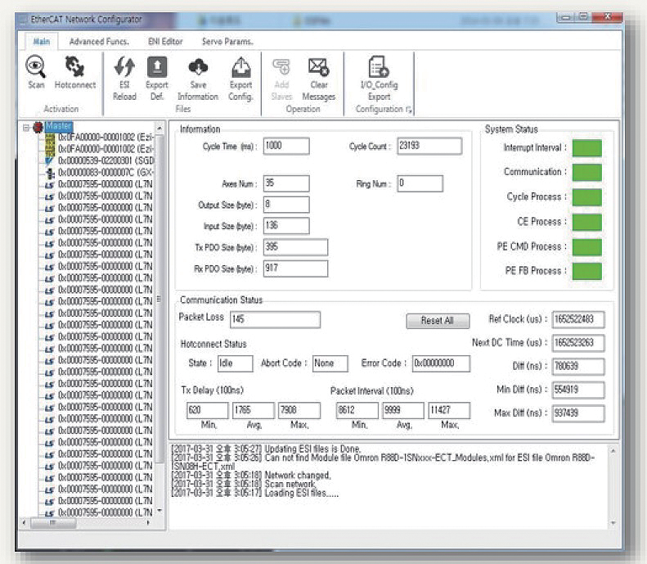The image size is (647, 564).
Task: Select the 'Scan network.' log line
Action: [x=245, y=485]
